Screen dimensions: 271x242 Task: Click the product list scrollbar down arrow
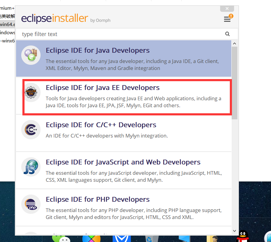pos(235,231)
